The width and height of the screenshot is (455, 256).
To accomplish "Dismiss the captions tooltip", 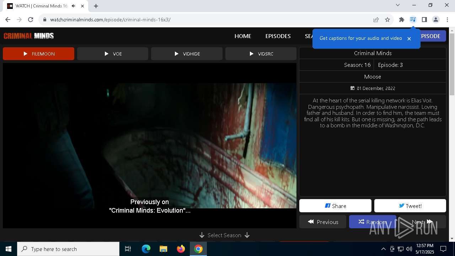I will 409,38.
